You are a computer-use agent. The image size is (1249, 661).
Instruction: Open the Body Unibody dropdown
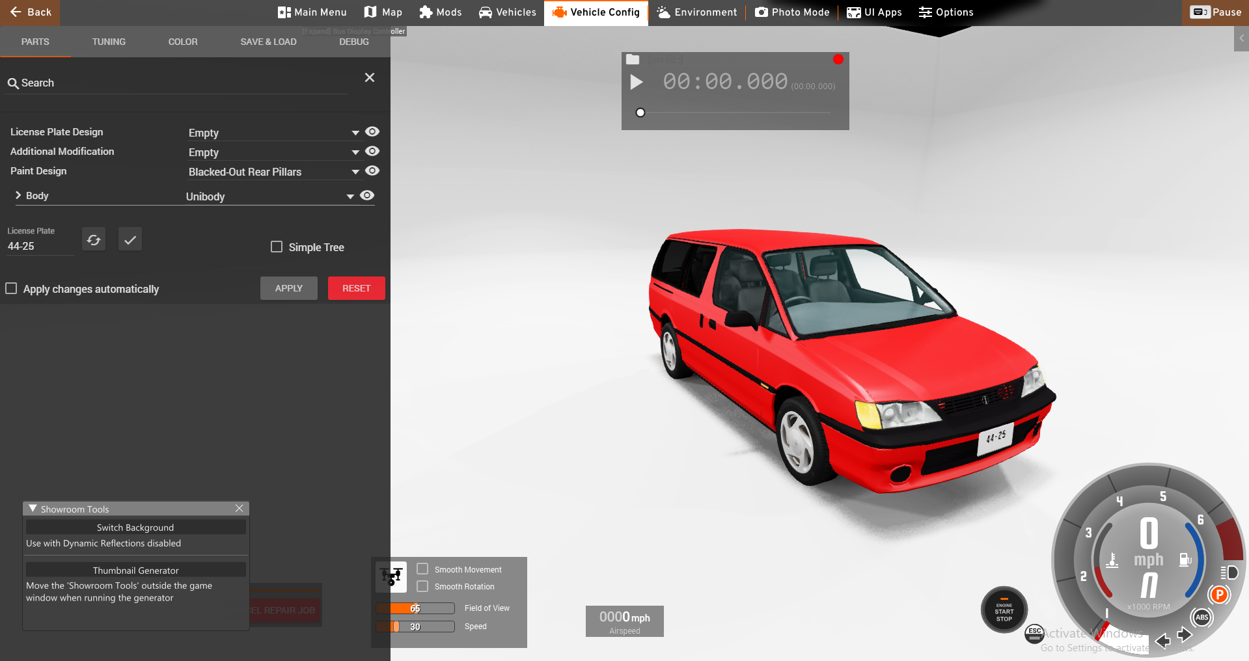(270, 196)
